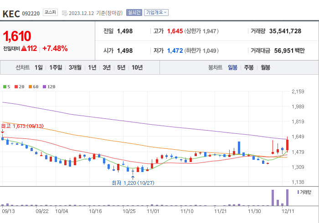319x223 pixels.
Task: Click the calendar icon beside the date
Action: 65,13
